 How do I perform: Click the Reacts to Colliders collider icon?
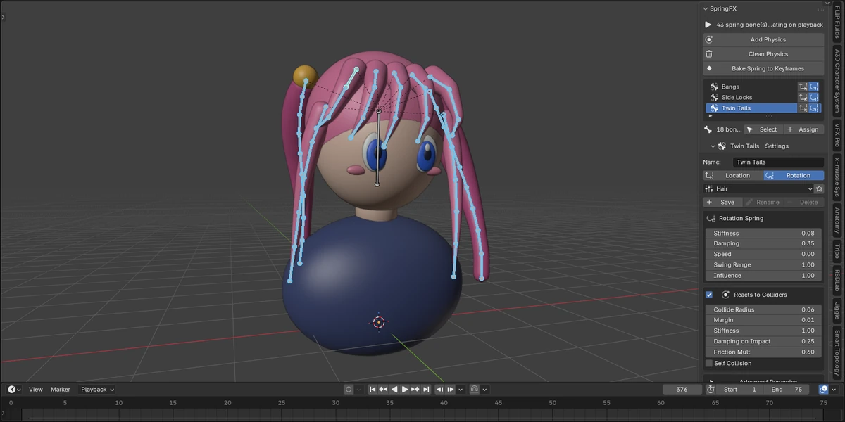pos(725,295)
